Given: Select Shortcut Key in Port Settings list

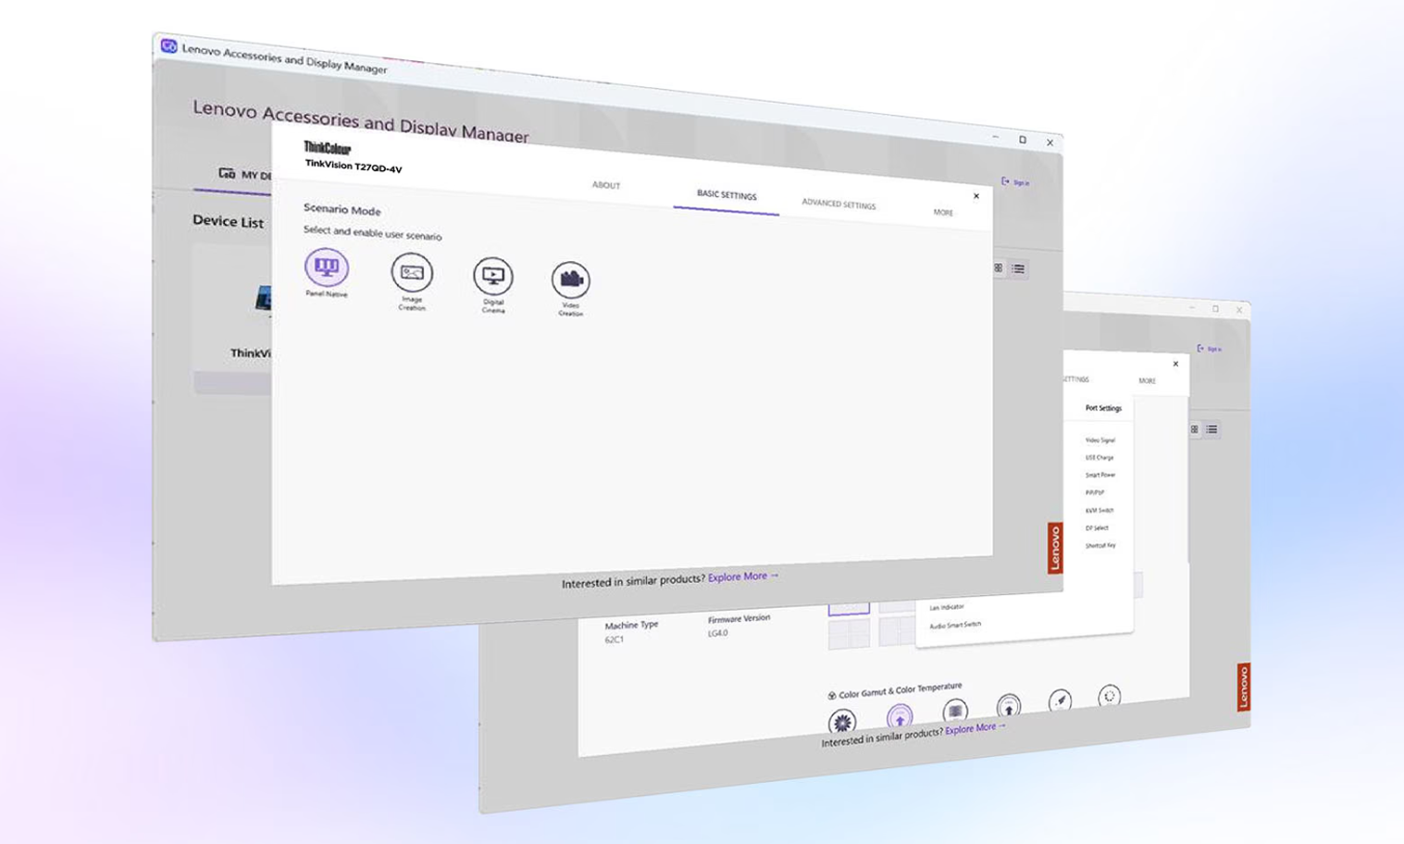Looking at the screenshot, I should point(1100,546).
